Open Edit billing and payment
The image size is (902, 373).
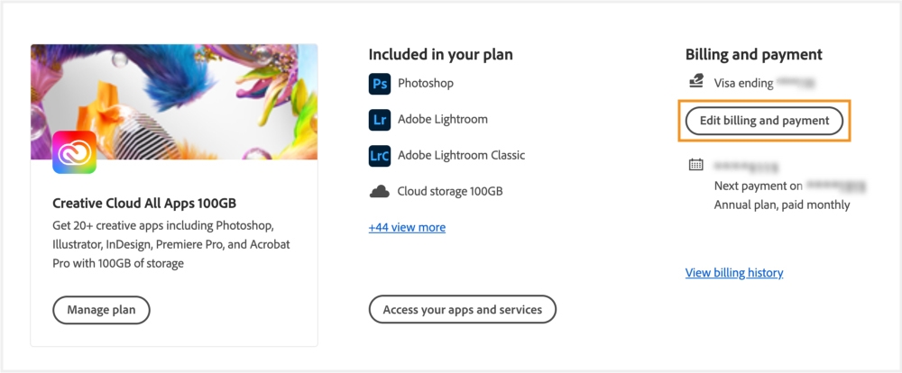tap(764, 121)
